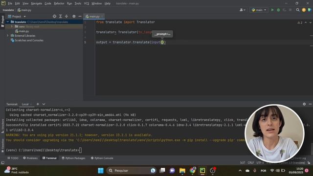Expand all in Project panel

click(x=61, y=16)
